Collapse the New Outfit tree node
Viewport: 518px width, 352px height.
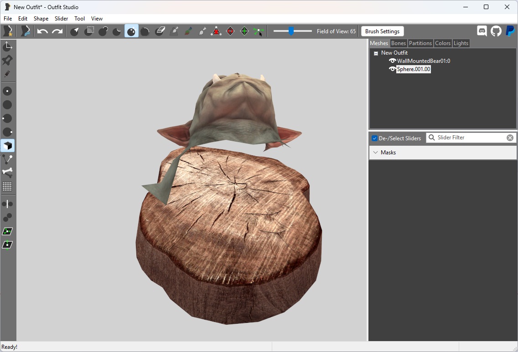click(x=376, y=53)
